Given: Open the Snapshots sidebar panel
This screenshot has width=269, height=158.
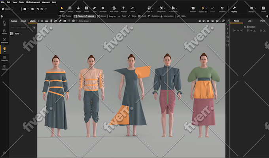Looking at the screenshot, I should point(4,41).
